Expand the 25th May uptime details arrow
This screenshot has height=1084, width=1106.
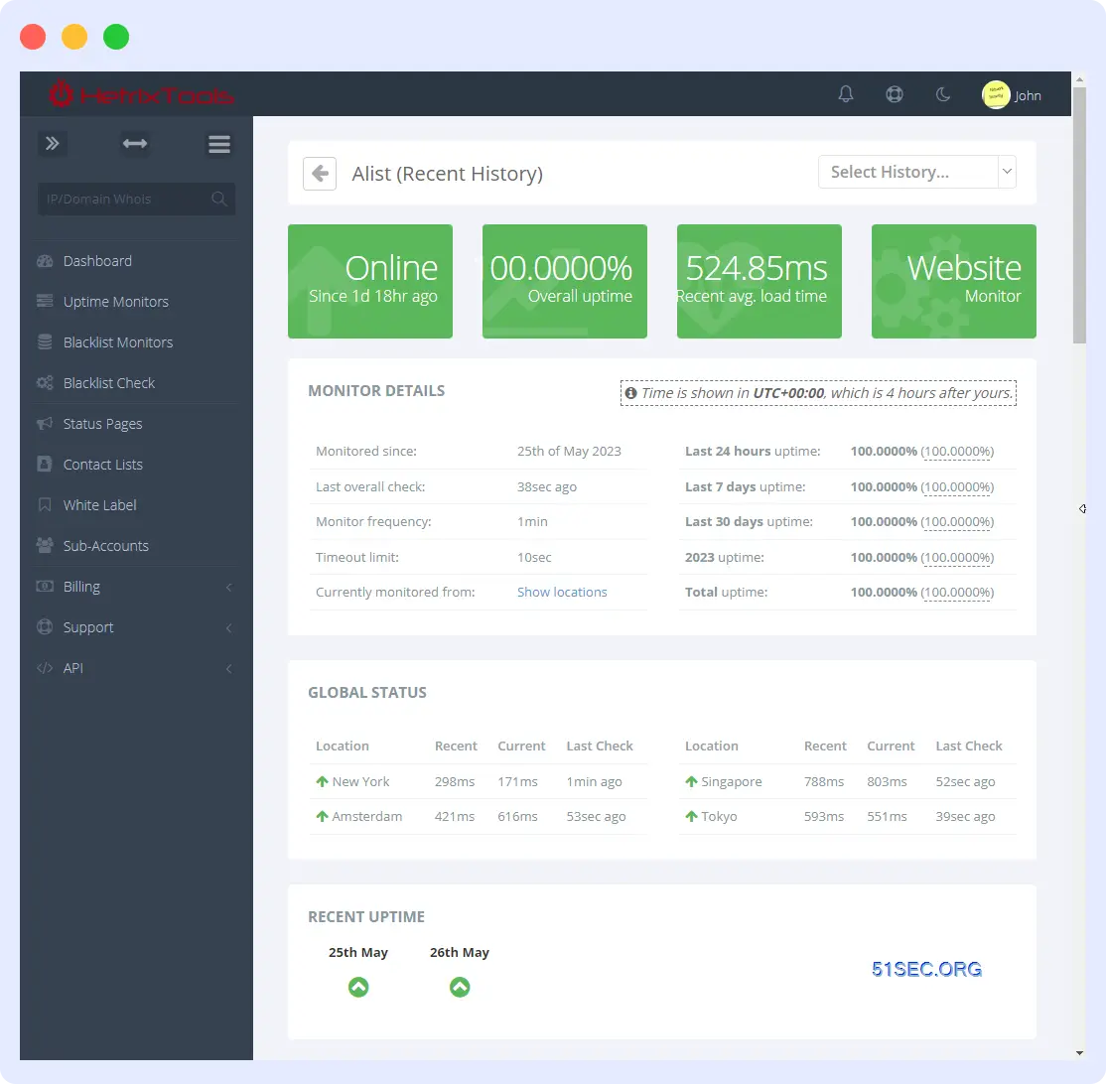coord(358,987)
